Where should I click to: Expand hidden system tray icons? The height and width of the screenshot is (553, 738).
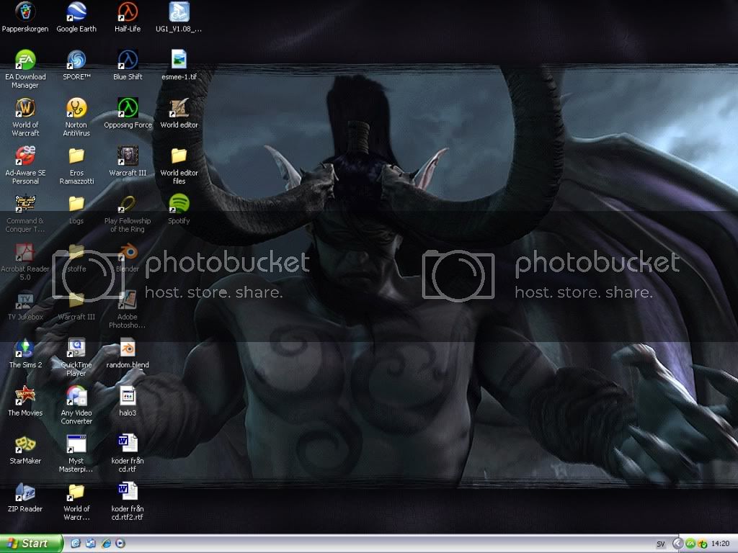[677, 544]
